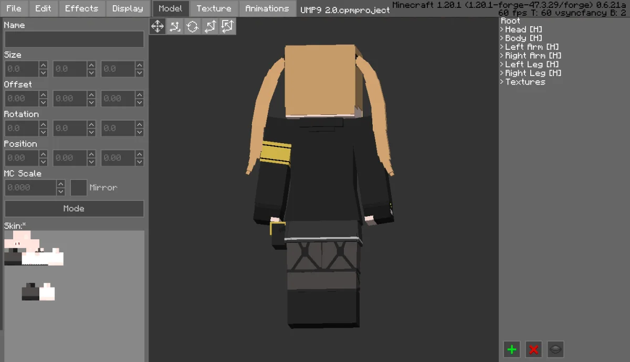The height and width of the screenshot is (362, 630).
Task: Click the UMP9 2.0.cpmproject file name
Action: point(345,10)
